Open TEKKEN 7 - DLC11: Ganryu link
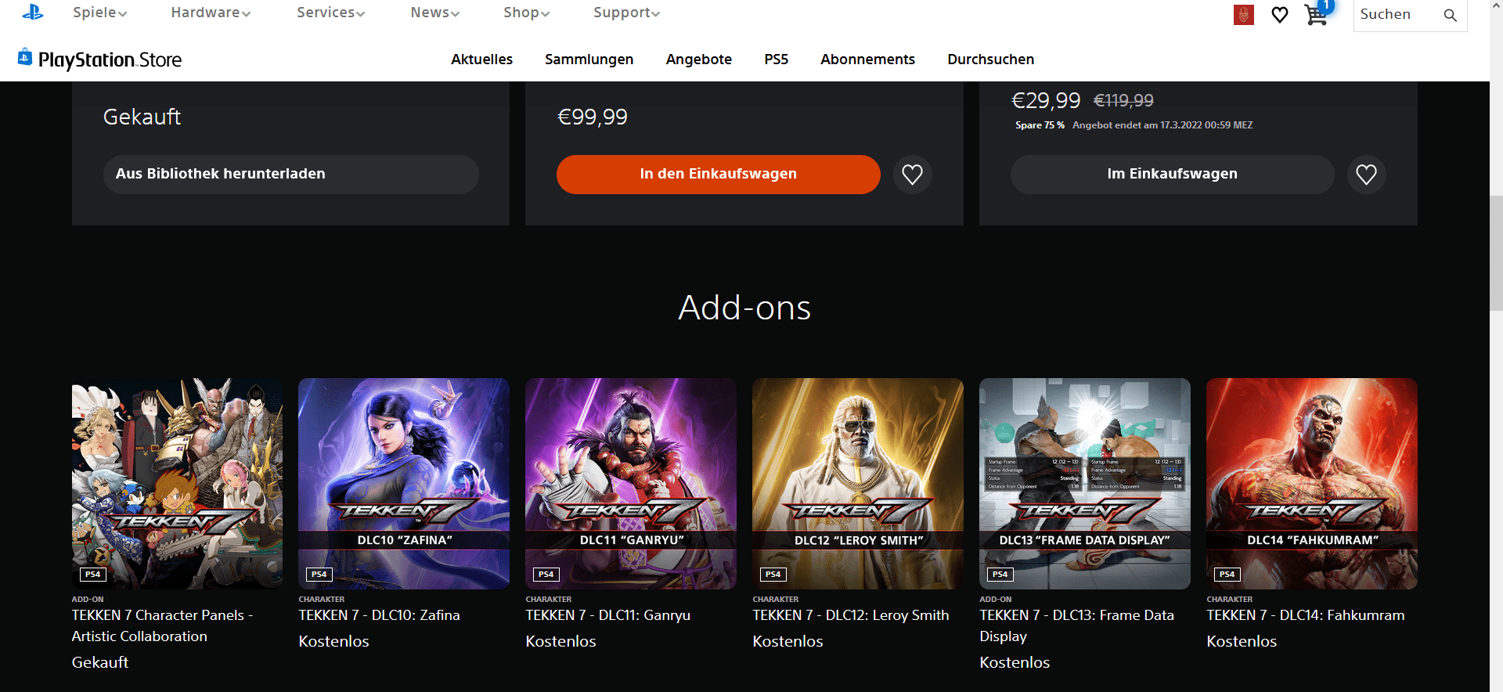Screen dimensions: 1503x692 (607, 615)
